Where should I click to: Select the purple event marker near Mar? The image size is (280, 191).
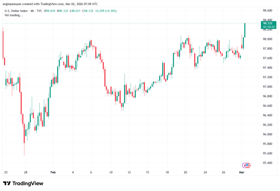[x=244, y=165]
